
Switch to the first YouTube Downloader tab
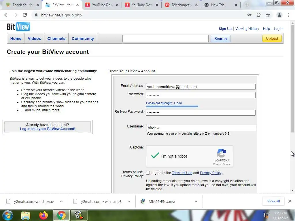pyautogui.click(x=102, y=5)
